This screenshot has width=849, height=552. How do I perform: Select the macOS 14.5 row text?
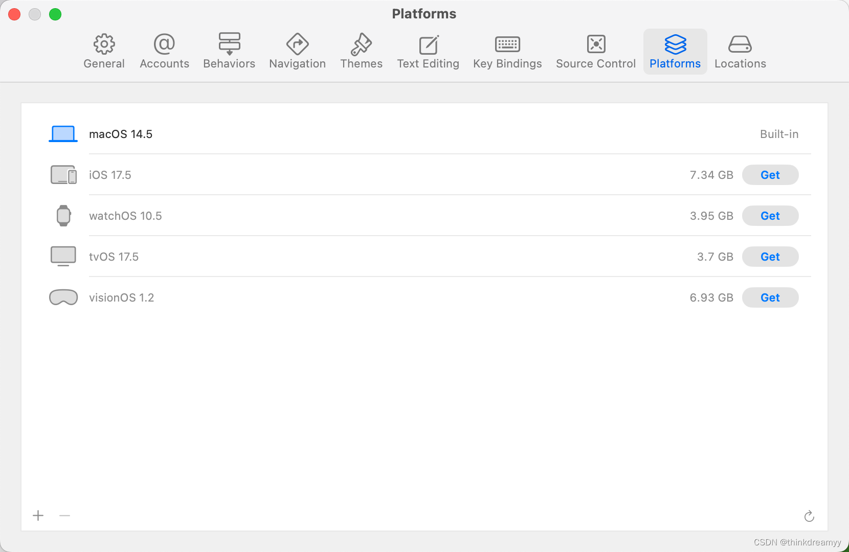(121, 134)
